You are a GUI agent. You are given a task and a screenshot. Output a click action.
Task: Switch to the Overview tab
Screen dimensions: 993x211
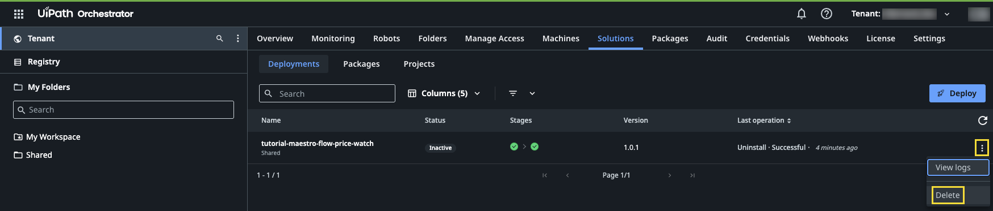click(x=275, y=38)
